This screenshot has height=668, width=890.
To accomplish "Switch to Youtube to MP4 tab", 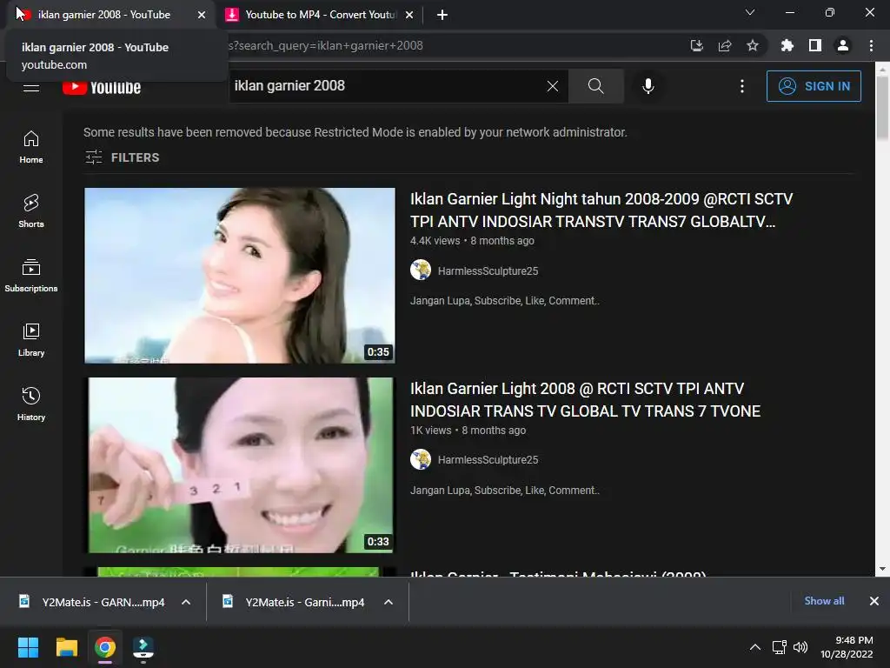I will click(320, 15).
